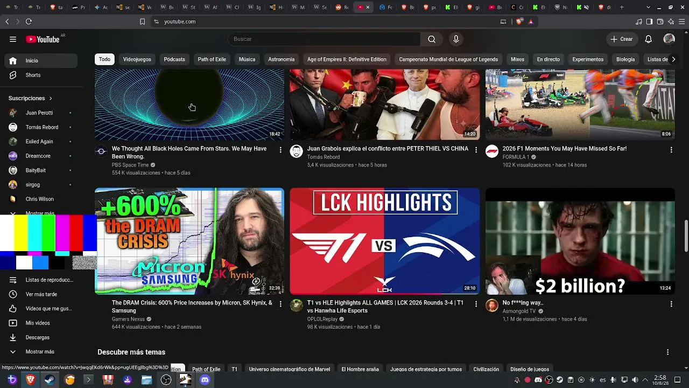689x388 pixels.
Task: Filter by Música chip
Action: [x=247, y=59]
